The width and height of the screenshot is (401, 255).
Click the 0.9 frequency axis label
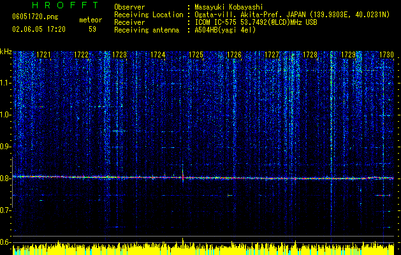coord(6,147)
